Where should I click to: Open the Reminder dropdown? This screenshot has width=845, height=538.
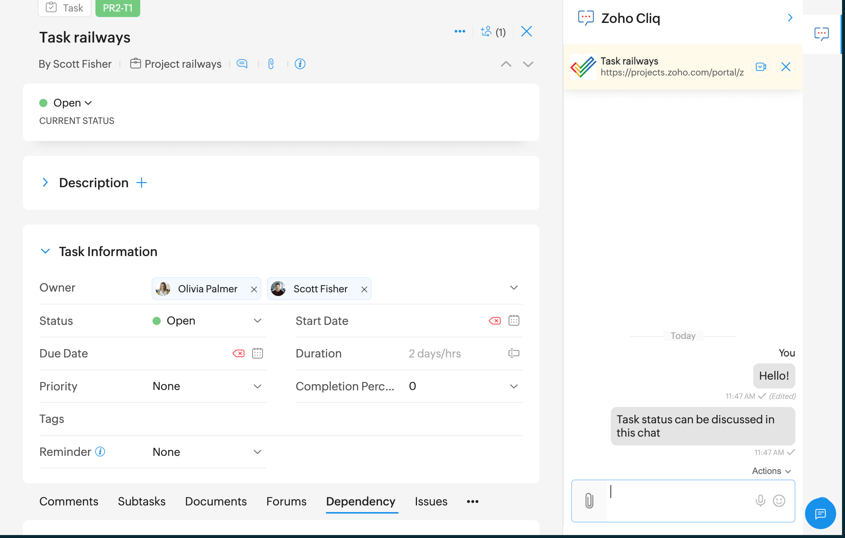[x=258, y=452]
